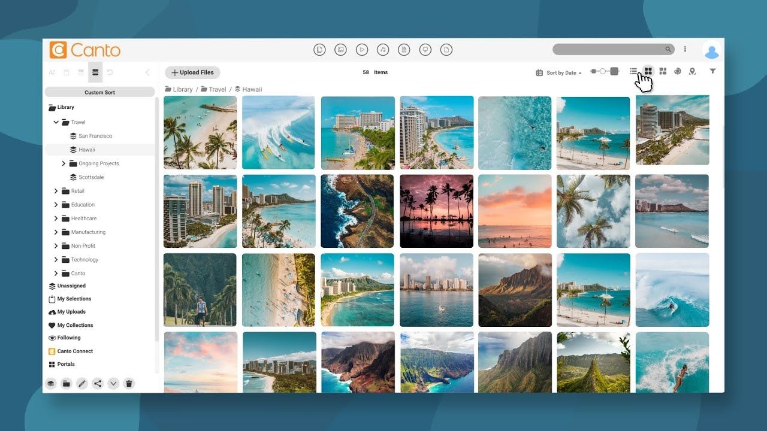Filter by audio music note icon
This screenshot has height=431, width=767.
383,50
